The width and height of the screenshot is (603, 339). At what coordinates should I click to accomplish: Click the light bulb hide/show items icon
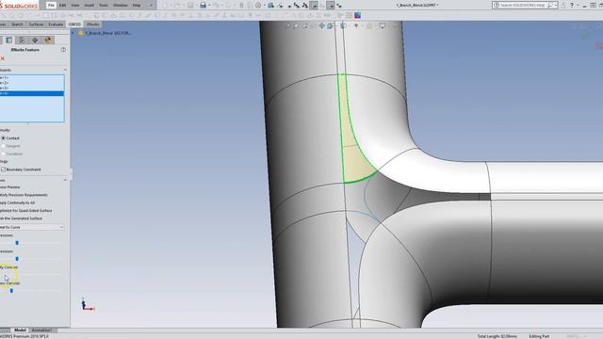[x=356, y=25]
